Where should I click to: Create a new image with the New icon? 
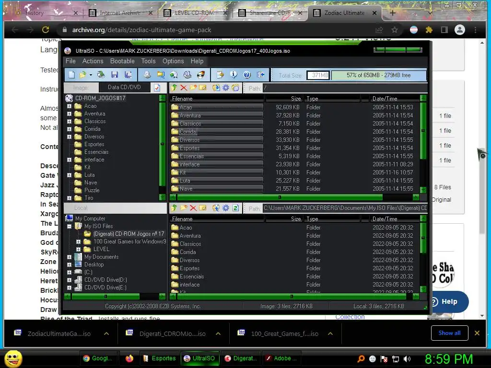click(x=72, y=75)
